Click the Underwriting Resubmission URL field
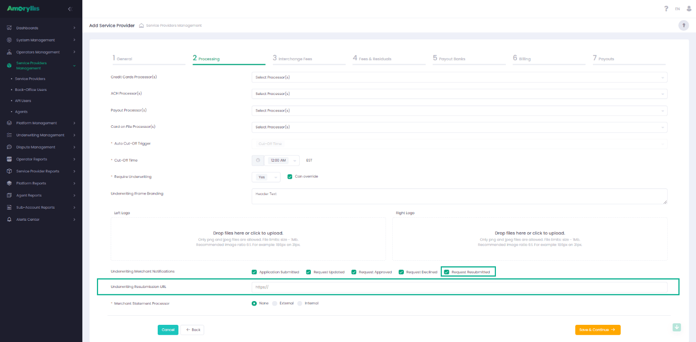The image size is (696, 342). tap(459, 287)
